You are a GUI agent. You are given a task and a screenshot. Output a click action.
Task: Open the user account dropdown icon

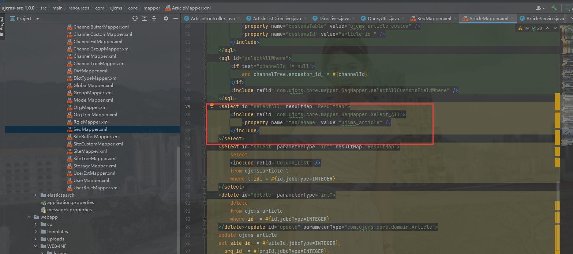tap(540, 8)
